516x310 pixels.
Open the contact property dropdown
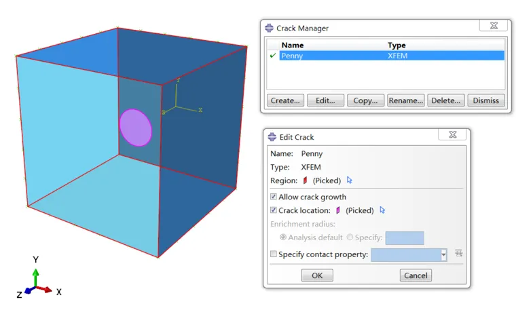click(x=443, y=255)
